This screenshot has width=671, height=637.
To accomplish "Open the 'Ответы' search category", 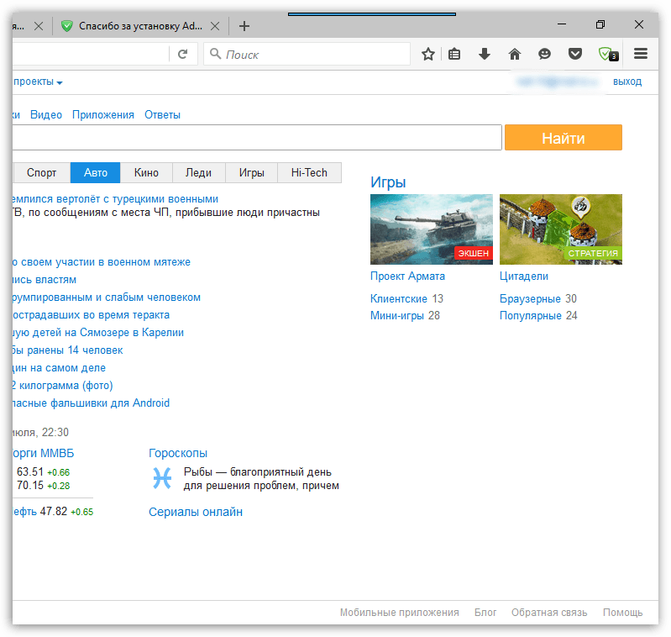I will coord(162,115).
